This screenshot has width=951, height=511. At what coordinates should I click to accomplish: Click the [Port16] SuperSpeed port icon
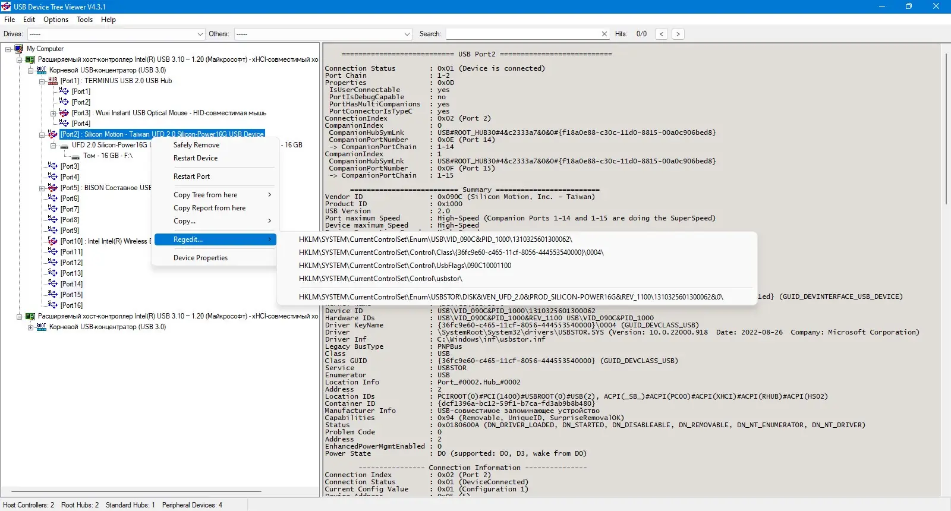(52, 305)
